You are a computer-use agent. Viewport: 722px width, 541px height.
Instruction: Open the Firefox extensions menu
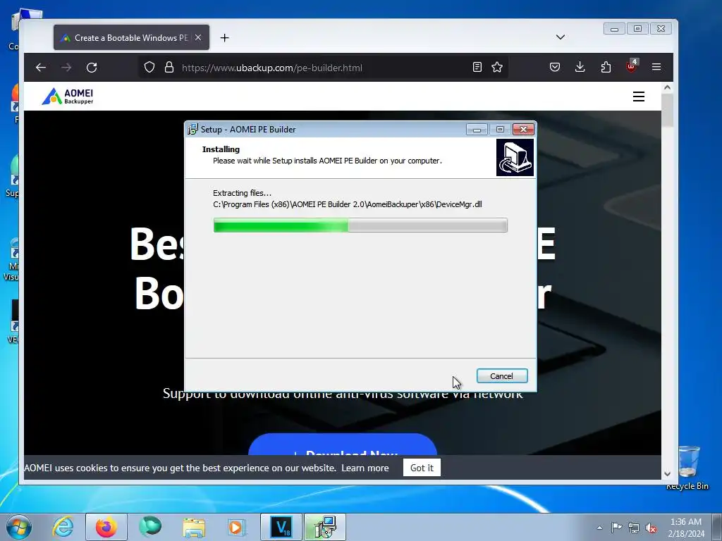point(606,67)
